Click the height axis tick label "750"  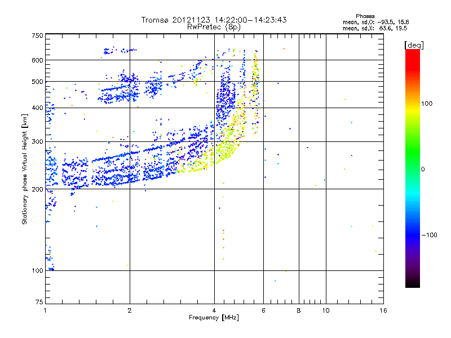(37, 35)
